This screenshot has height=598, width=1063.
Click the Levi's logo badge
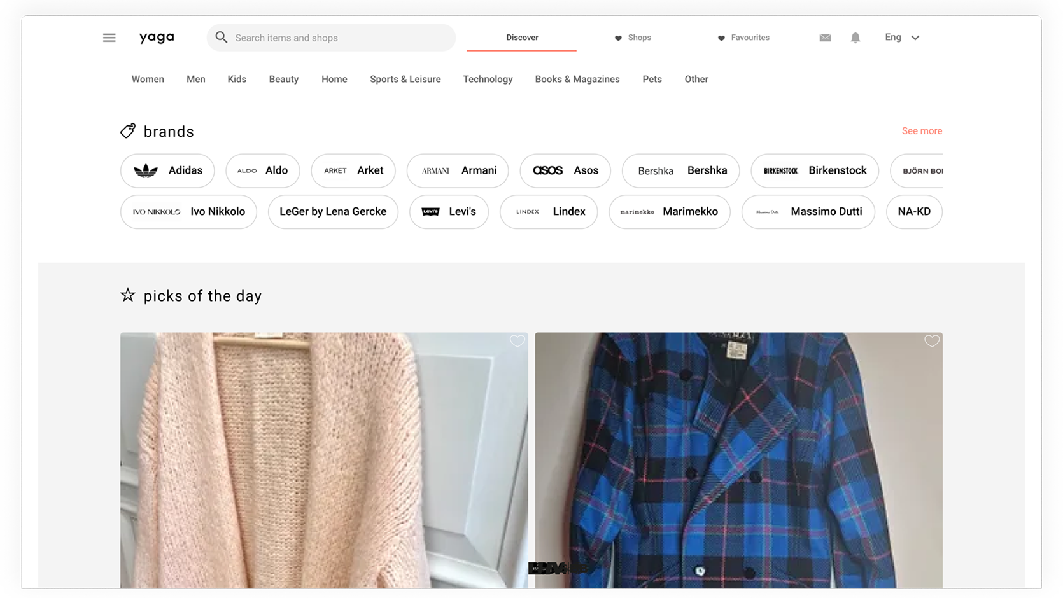432,211
